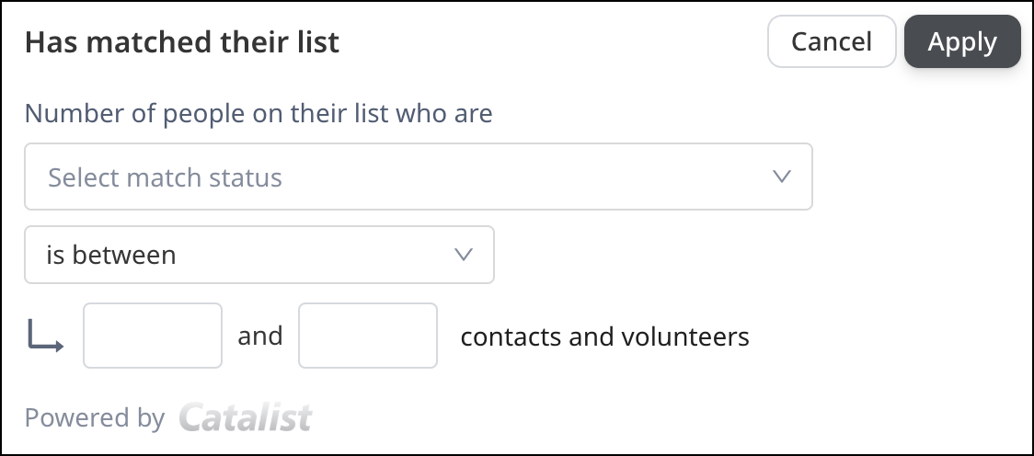Click the 'Has matched their list' heading
Screen dimensions: 1034x456
coord(182,42)
